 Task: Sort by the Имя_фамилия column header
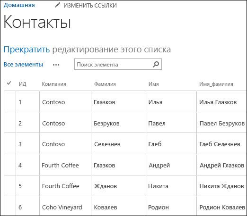click(216, 84)
